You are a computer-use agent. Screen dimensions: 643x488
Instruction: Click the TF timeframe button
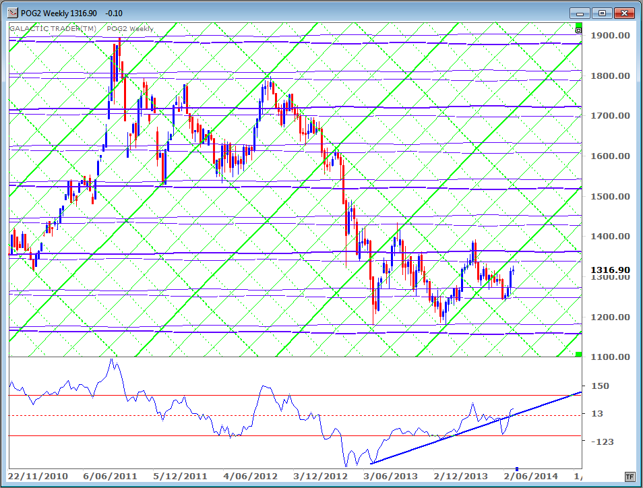(630, 477)
